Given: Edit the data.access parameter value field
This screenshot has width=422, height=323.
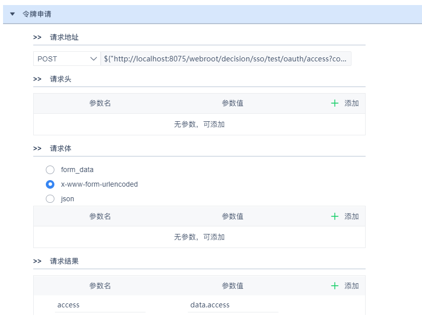Looking at the screenshot, I should click(x=233, y=305).
